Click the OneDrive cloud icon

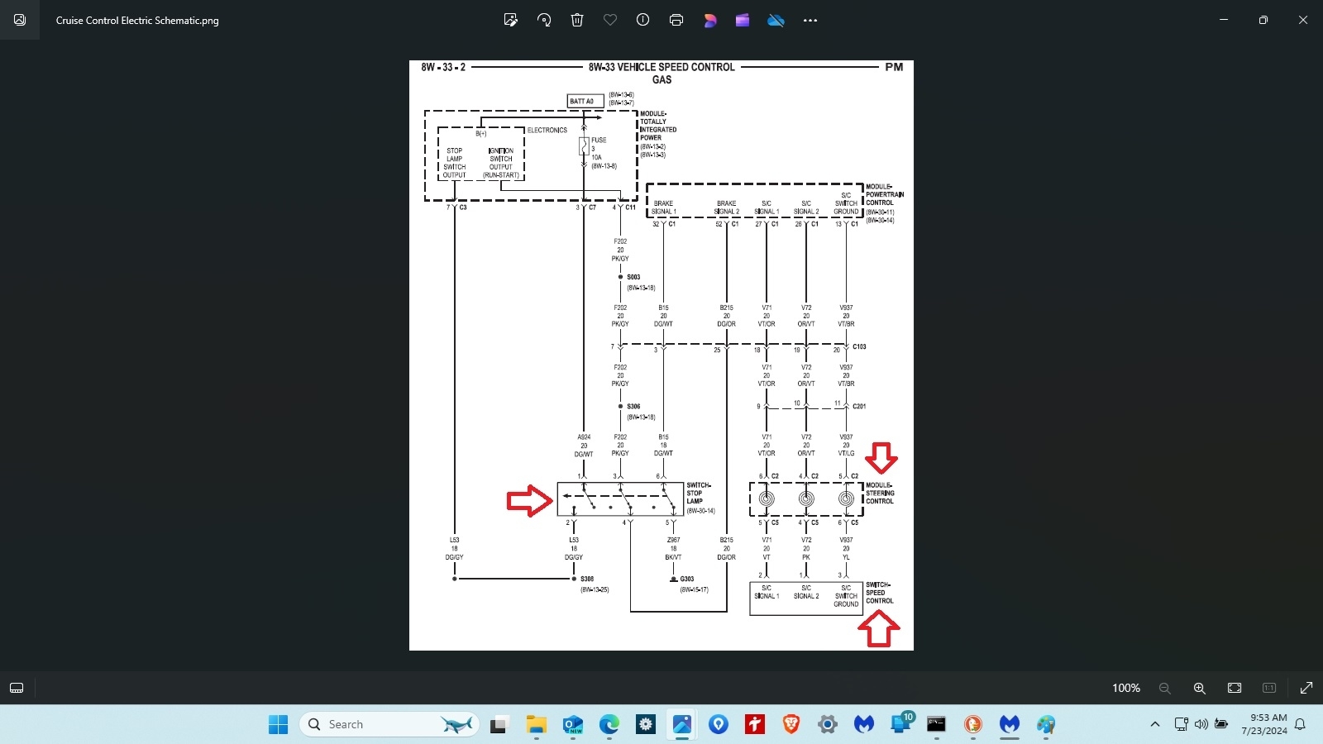tap(776, 20)
